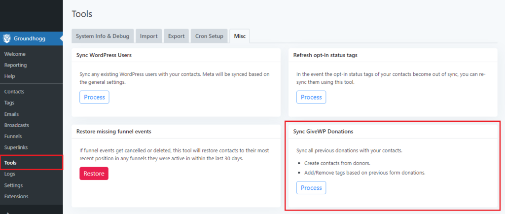Go to Settings in the sidebar
The height and width of the screenshot is (214, 505).
[x=13, y=185]
